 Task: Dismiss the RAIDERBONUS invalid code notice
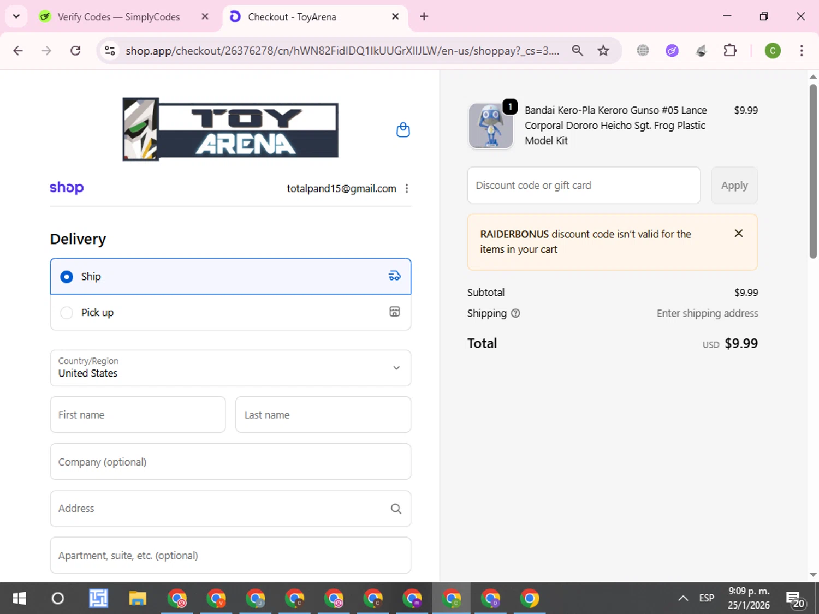coord(739,233)
